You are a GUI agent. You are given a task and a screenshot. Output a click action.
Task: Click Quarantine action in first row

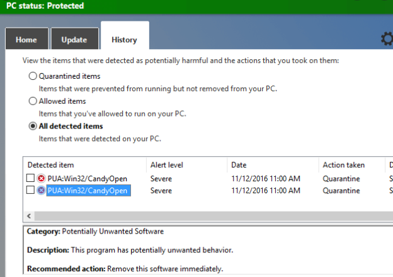[341, 179]
